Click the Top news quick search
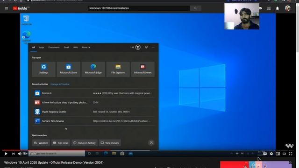 [x=61, y=143]
